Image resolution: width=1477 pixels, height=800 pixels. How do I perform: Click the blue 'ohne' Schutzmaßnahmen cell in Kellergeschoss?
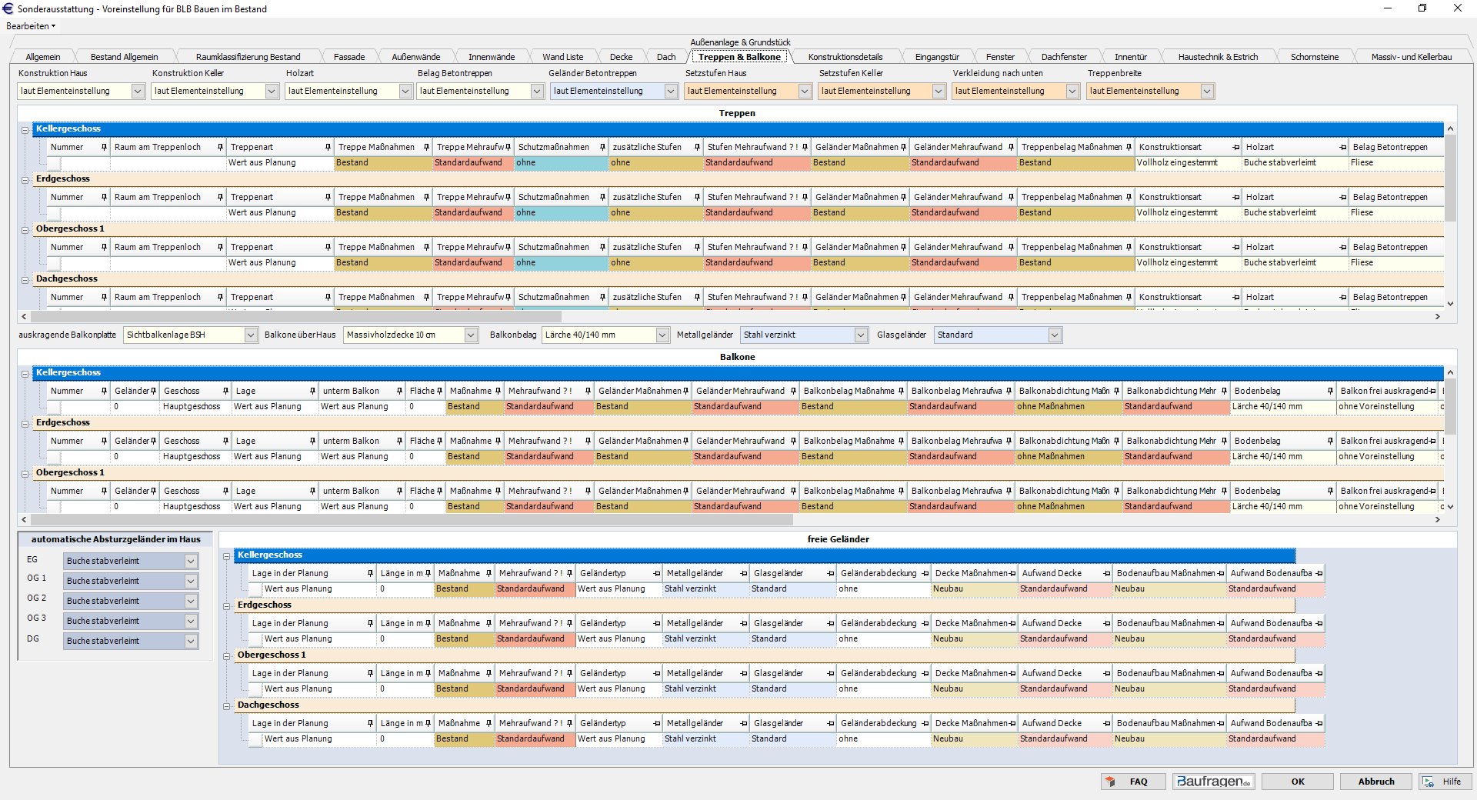561,163
